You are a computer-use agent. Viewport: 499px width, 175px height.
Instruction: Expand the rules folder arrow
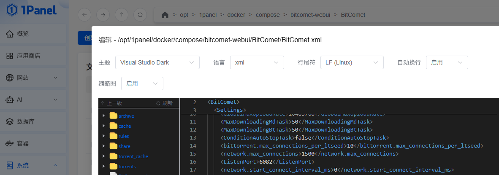click(x=104, y=136)
